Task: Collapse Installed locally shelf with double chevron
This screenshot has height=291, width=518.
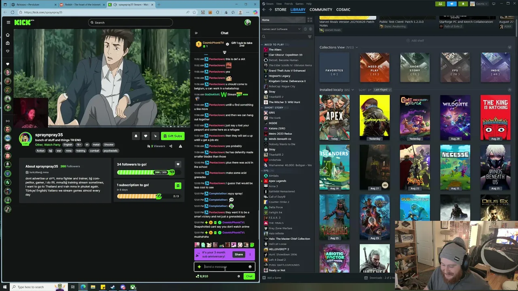Action: pyautogui.click(x=510, y=90)
